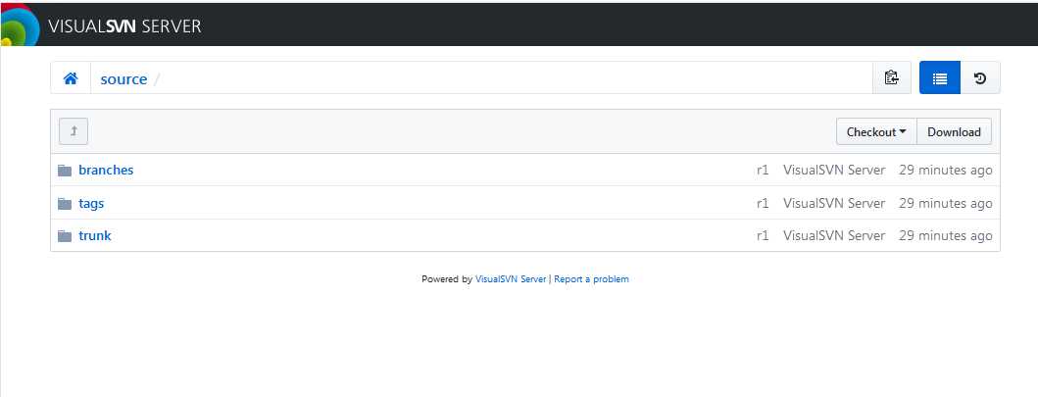Click the VisualSVN Server logo
Image resolution: width=1038 pixels, height=397 pixels.
click(19, 25)
